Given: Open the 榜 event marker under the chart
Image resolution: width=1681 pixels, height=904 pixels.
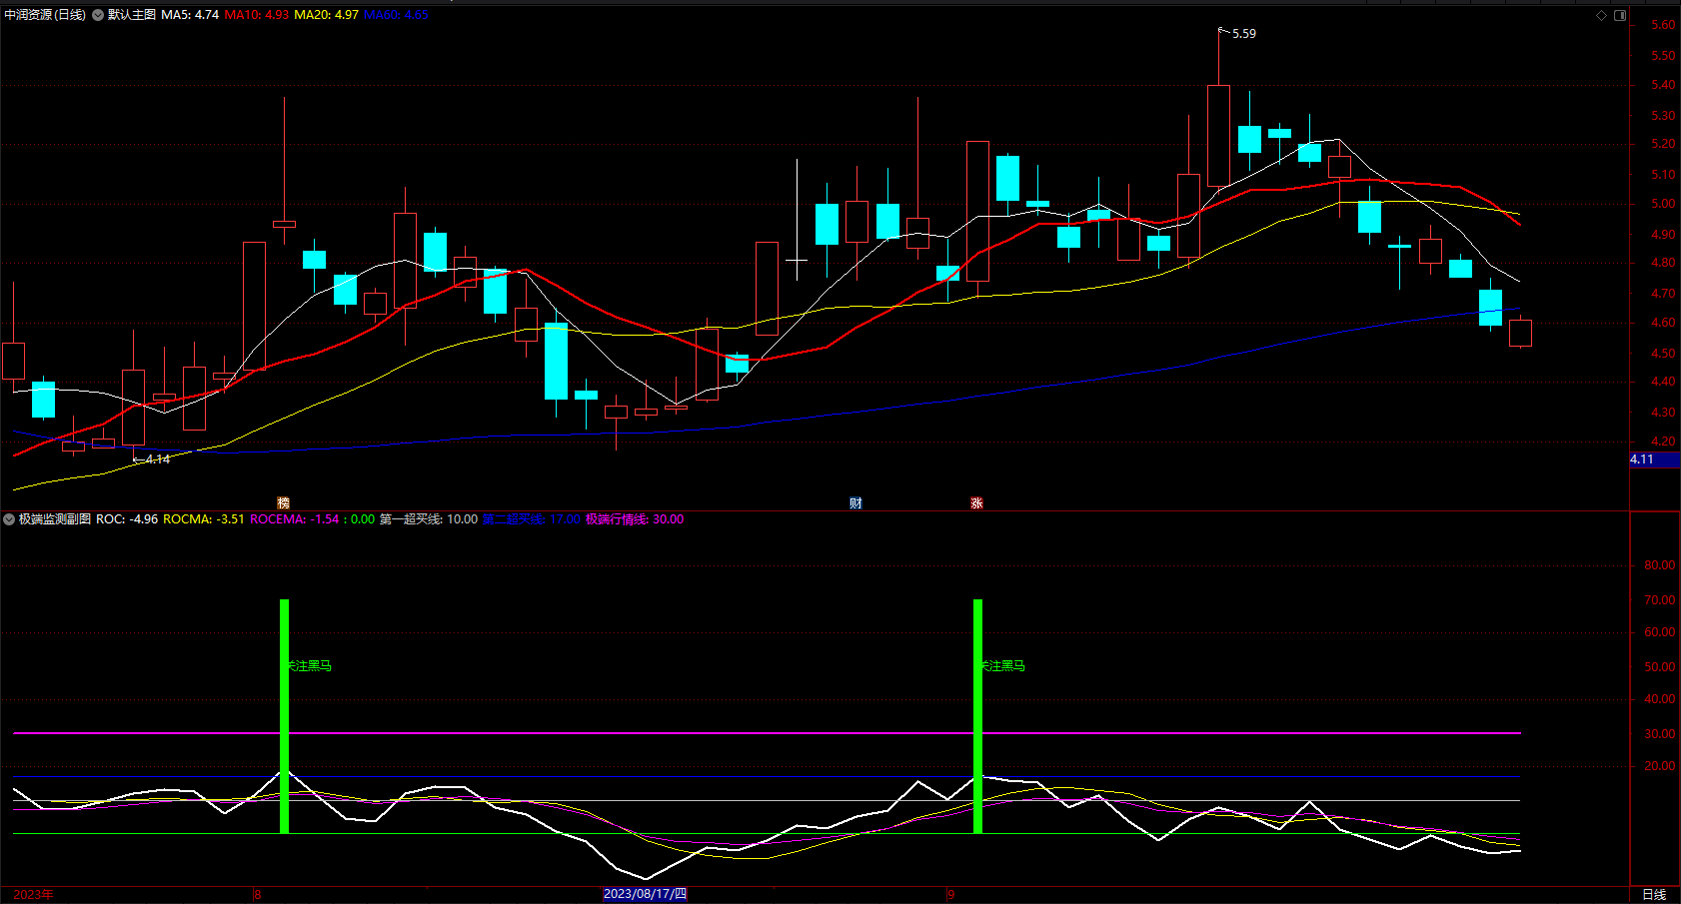Looking at the screenshot, I should coord(284,502).
